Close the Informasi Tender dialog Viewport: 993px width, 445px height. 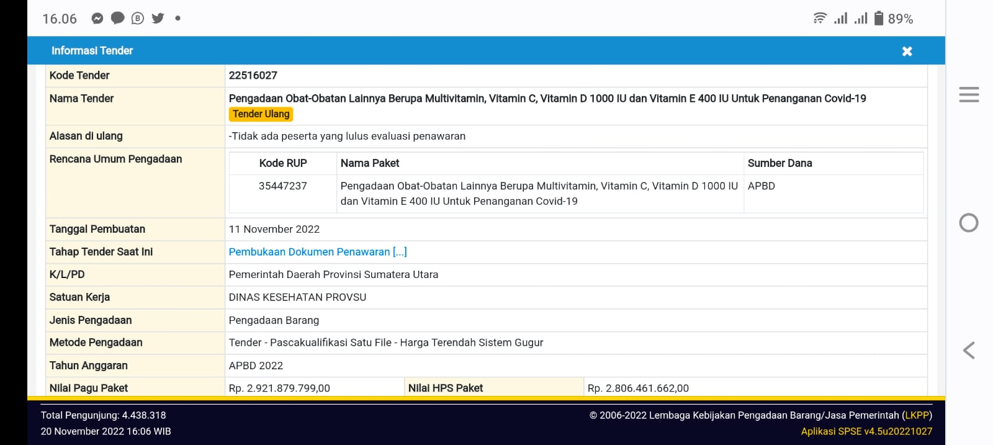pyautogui.click(x=907, y=52)
